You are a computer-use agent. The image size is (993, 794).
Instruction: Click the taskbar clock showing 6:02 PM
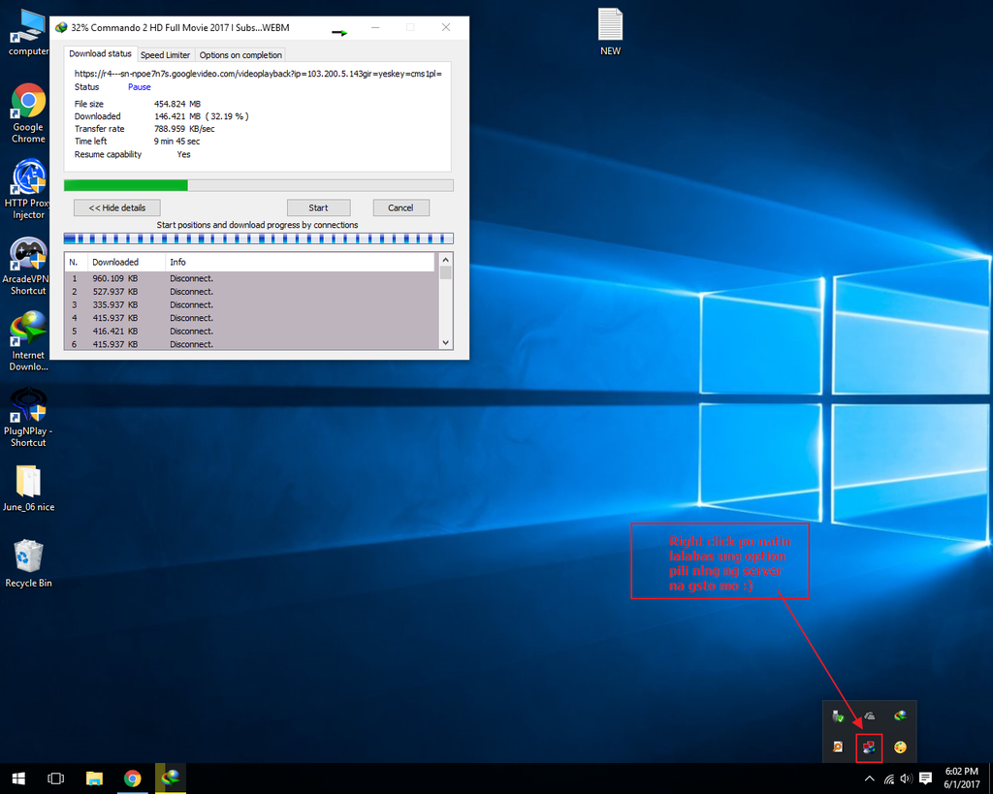tap(961, 778)
